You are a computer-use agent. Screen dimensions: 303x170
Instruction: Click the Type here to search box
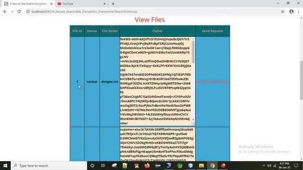click(x=49, y=166)
